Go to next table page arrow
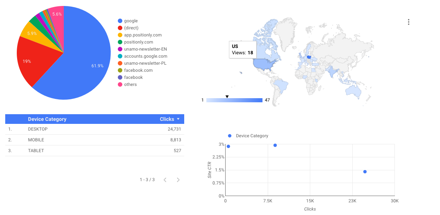 coord(178,180)
